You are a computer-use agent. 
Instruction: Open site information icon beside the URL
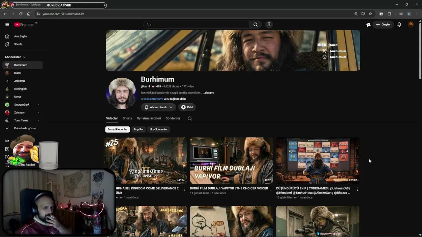point(38,14)
